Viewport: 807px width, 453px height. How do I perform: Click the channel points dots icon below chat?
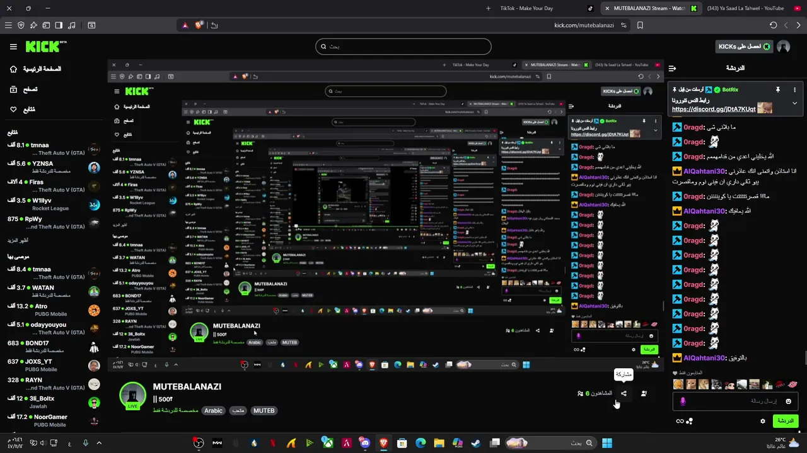pos(689,421)
